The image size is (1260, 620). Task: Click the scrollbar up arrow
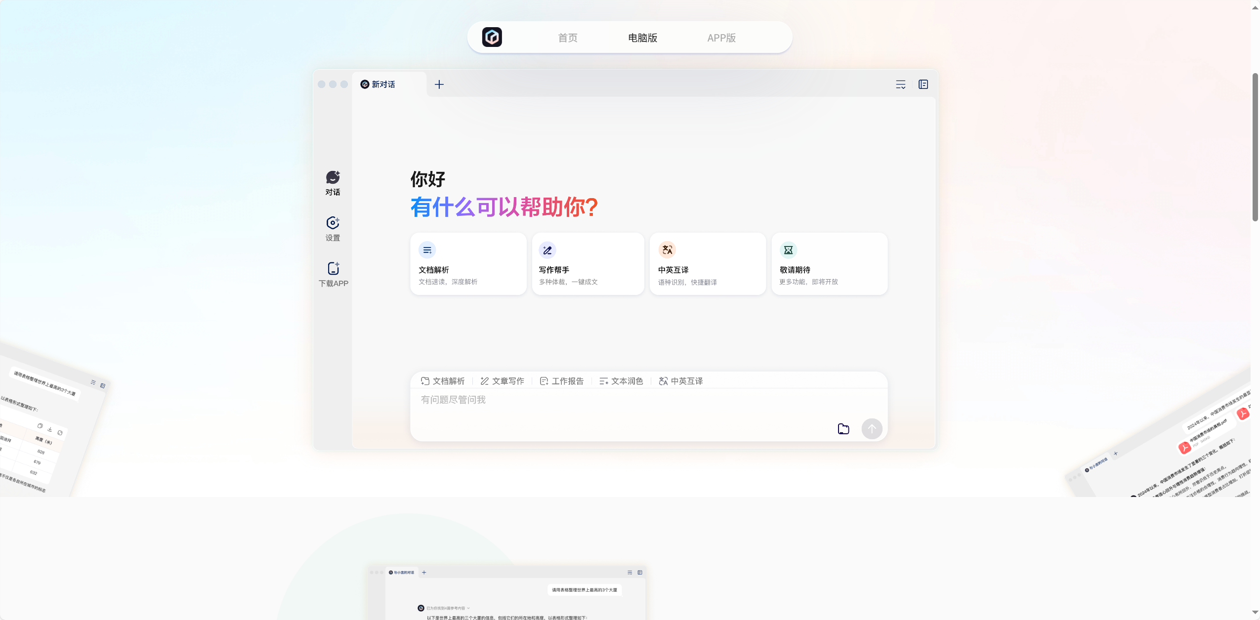1255,7
